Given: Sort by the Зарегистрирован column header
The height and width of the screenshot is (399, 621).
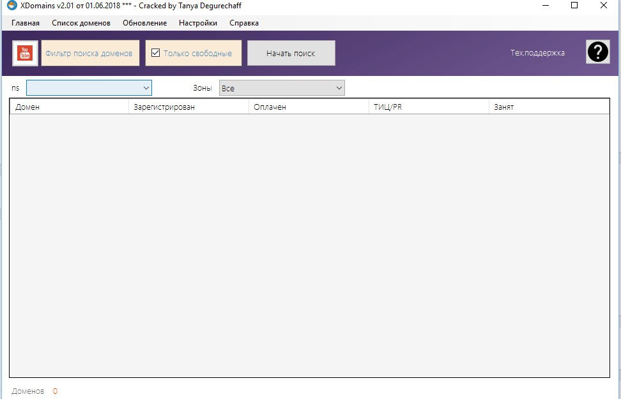Looking at the screenshot, I should (x=189, y=107).
